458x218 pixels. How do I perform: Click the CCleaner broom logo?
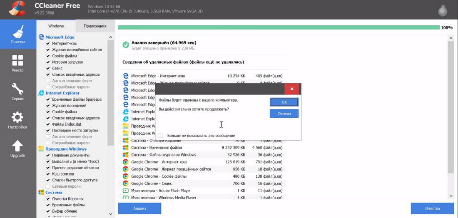pyautogui.click(x=17, y=8)
